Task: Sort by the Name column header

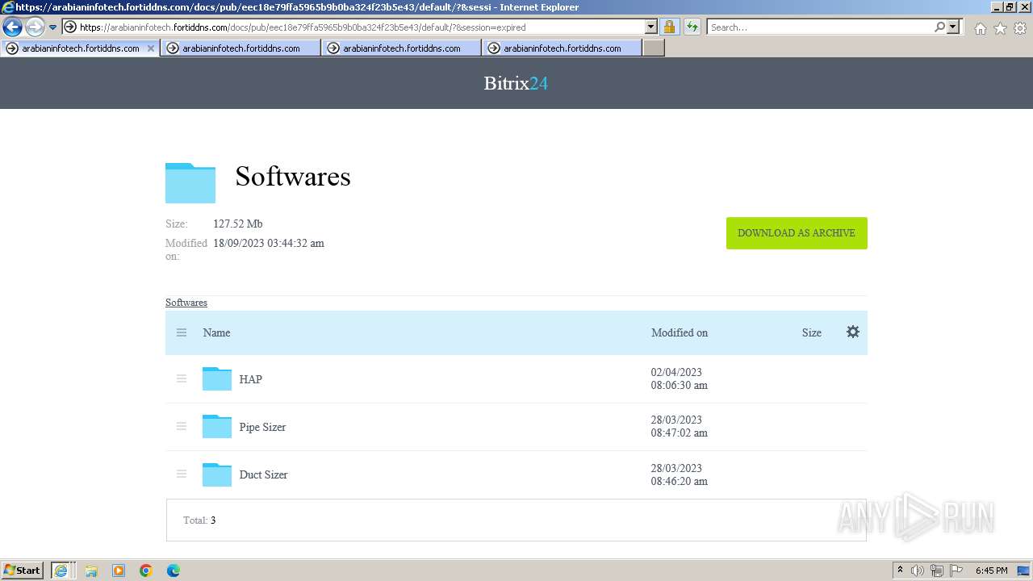Action: (216, 332)
